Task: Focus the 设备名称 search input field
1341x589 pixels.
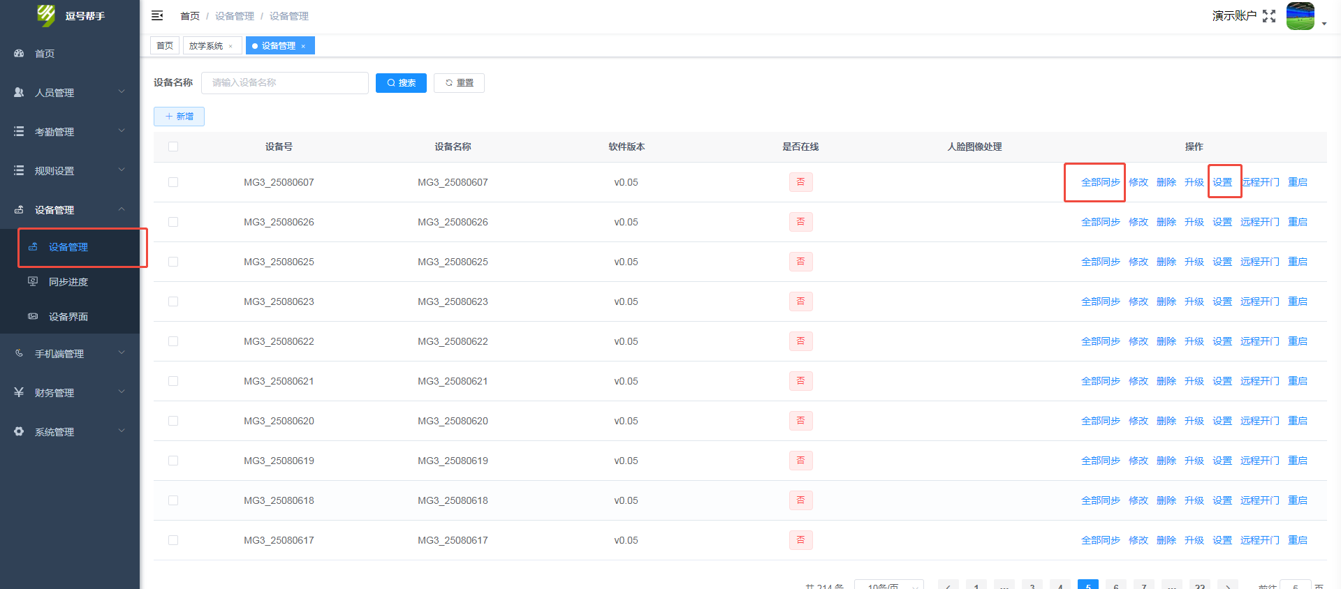Action: (284, 83)
